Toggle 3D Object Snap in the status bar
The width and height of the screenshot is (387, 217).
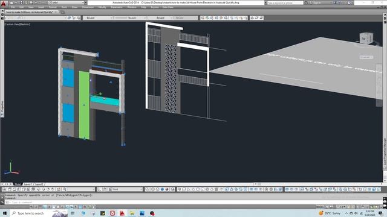(x=58, y=207)
